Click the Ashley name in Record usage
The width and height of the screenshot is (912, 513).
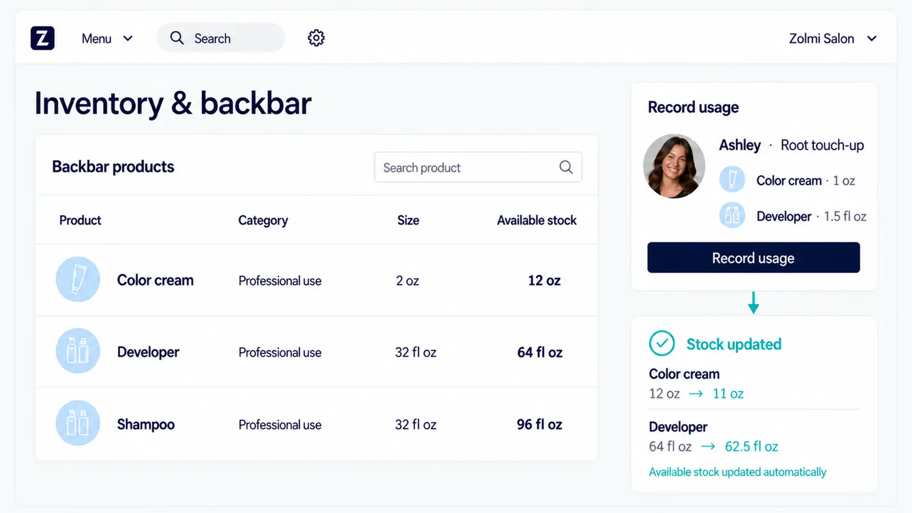click(740, 145)
